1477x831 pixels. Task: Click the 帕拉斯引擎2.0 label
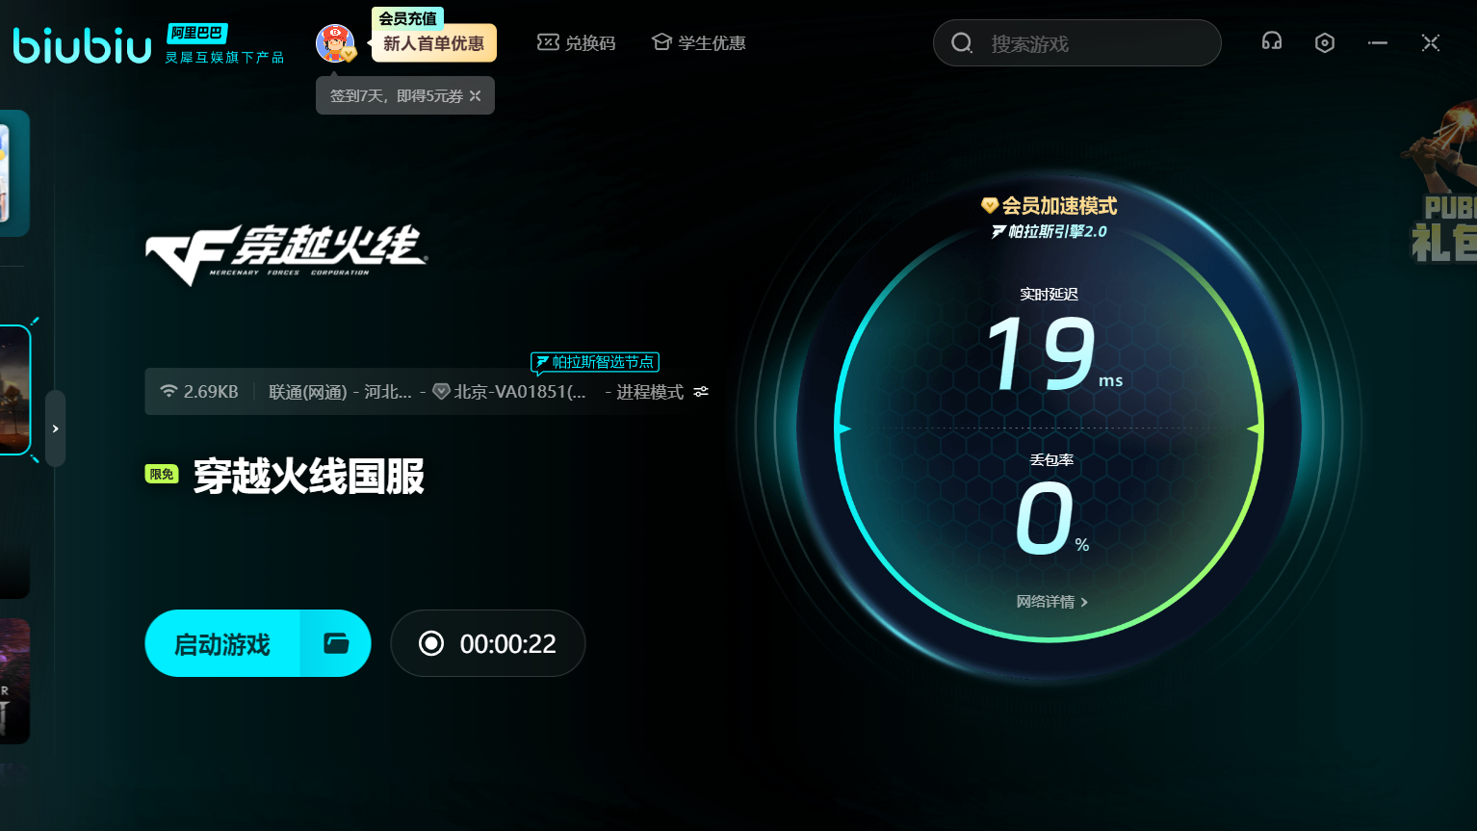coord(1049,231)
